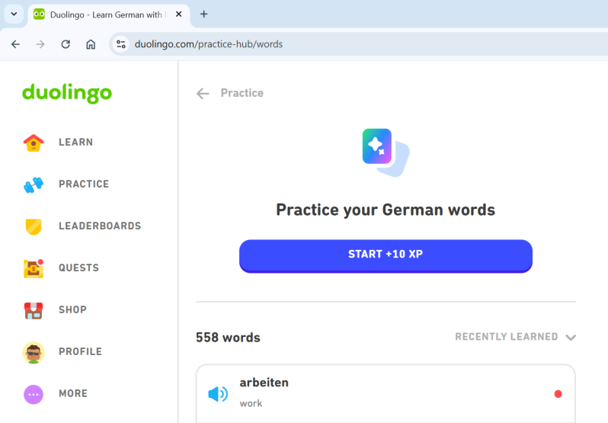Click the arbeiten word text
This screenshot has height=423, width=608.
264,383
